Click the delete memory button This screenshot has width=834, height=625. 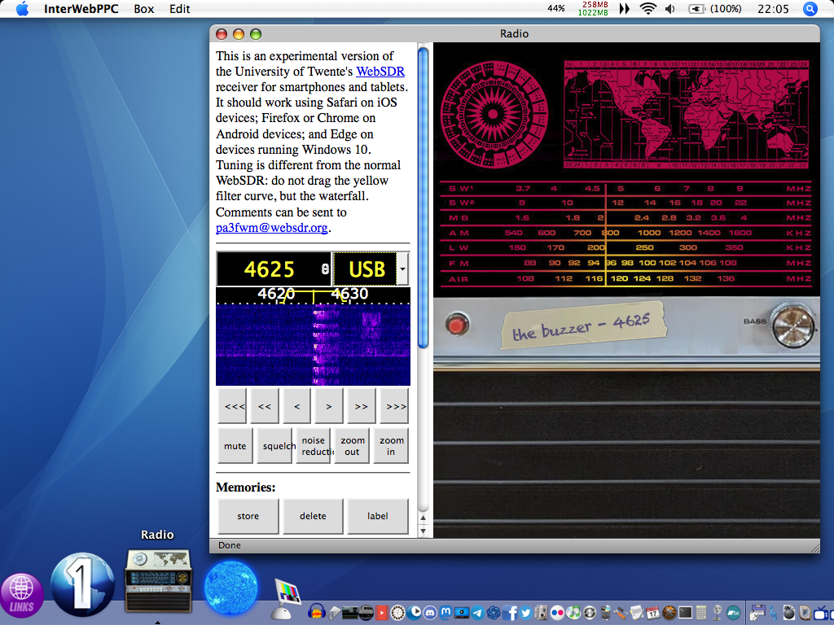313,515
